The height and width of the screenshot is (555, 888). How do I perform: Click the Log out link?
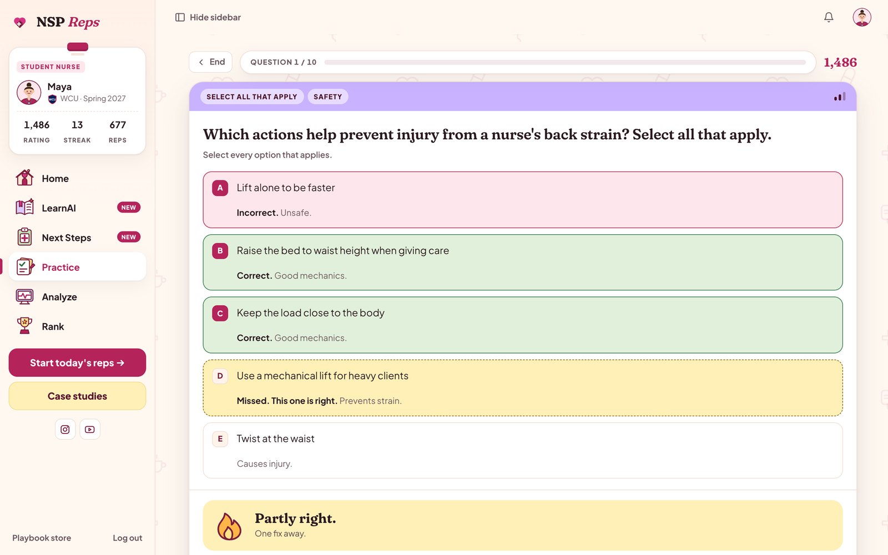127,538
